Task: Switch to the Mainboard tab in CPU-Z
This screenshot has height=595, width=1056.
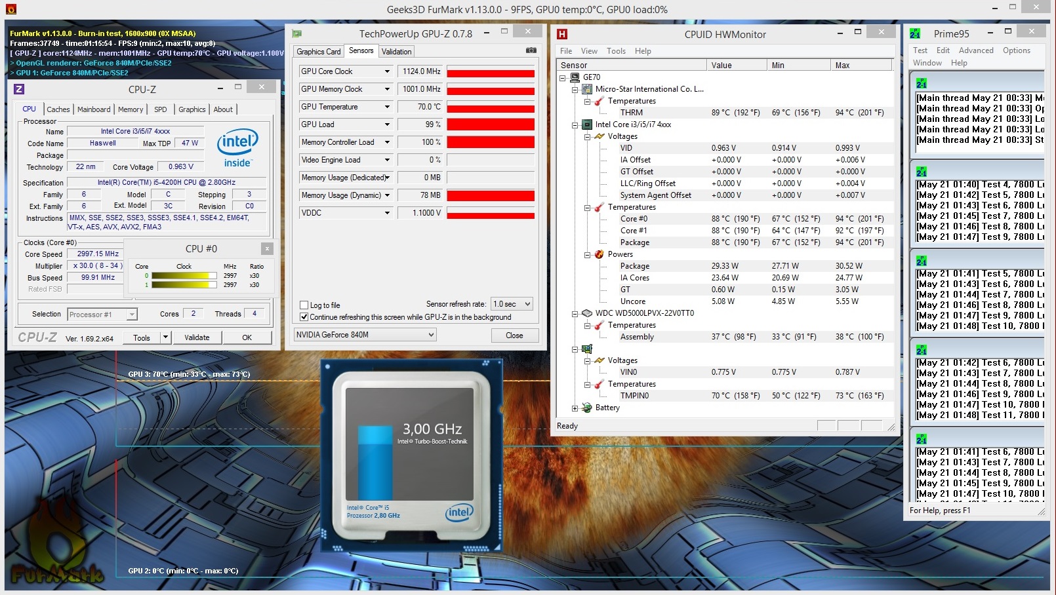Action: [x=94, y=109]
